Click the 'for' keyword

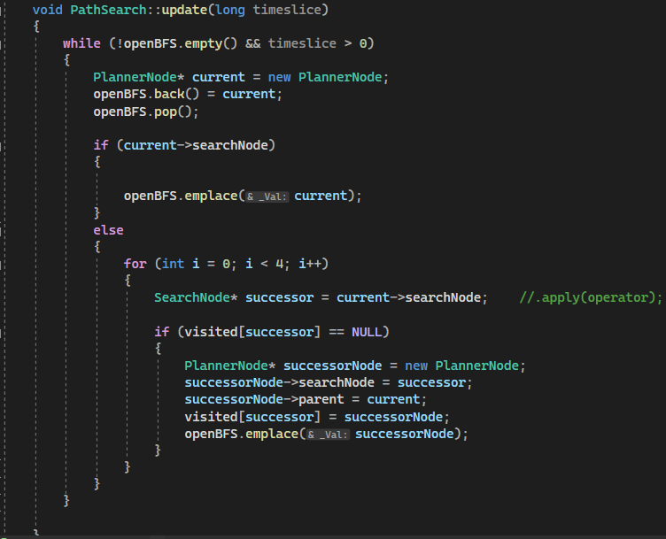(x=136, y=264)
